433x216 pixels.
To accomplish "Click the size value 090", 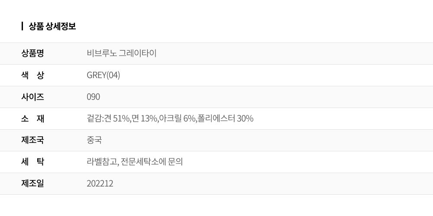I will coord(93,97).
